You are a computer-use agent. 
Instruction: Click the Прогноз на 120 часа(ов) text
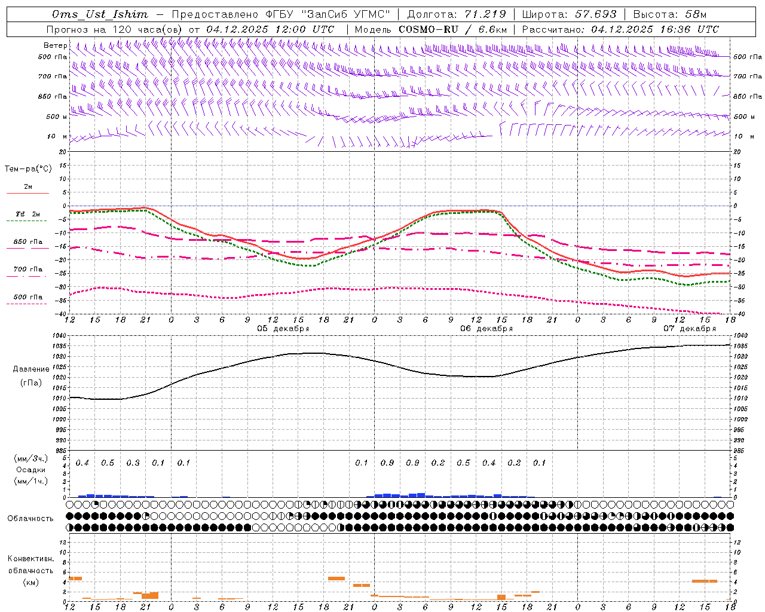[x=115, y=29]
